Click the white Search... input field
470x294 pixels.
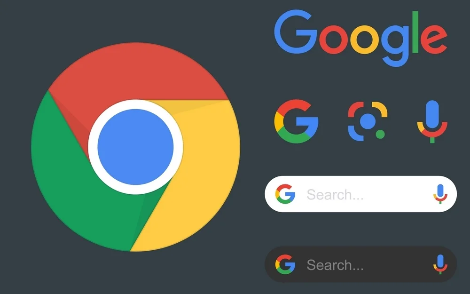pos(360,194)
